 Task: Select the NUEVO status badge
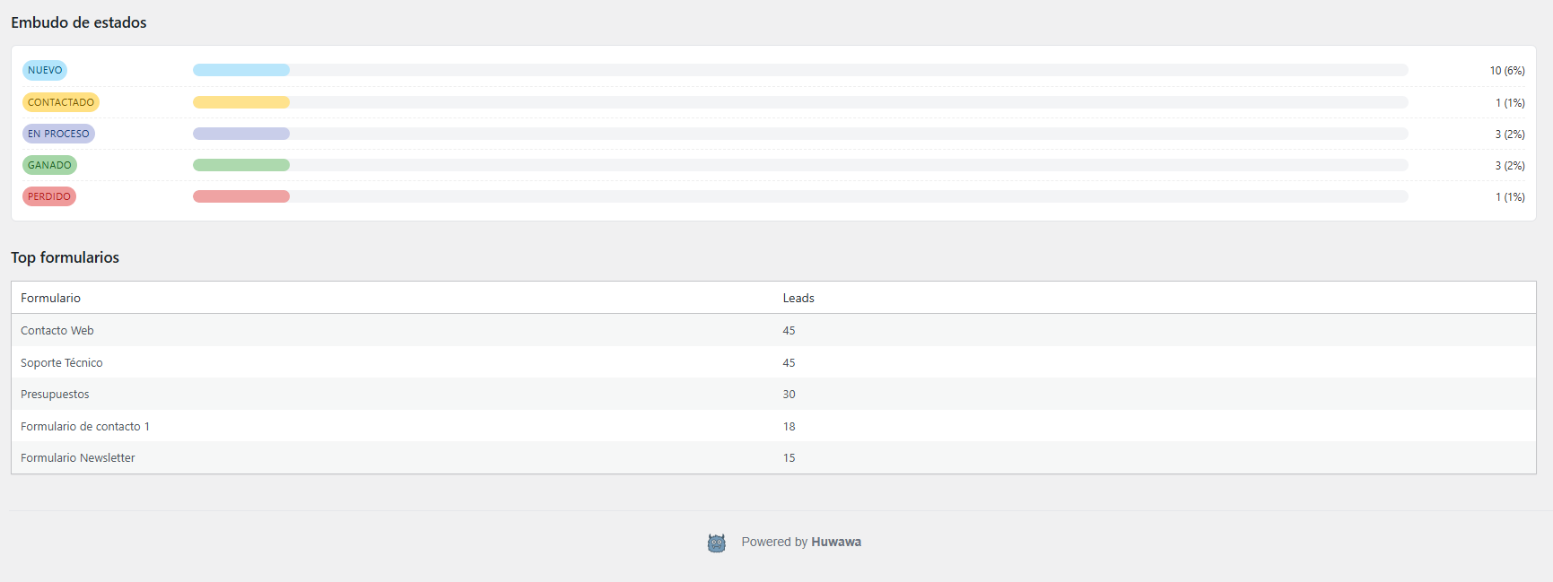pyautogui.click(x=44, y=69)
